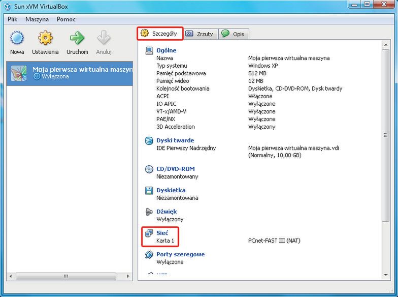
Task: Select 'Moja pierwsza wirtualna maszyna' in machine list
Action: coord(70,73)
